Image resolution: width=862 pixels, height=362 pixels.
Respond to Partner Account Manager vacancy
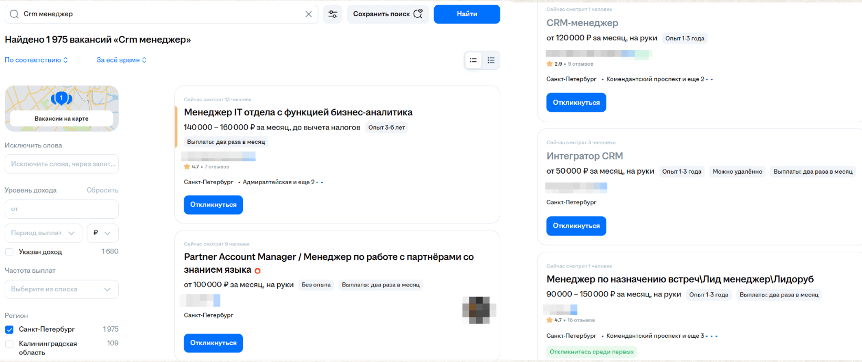pos(213,343)
